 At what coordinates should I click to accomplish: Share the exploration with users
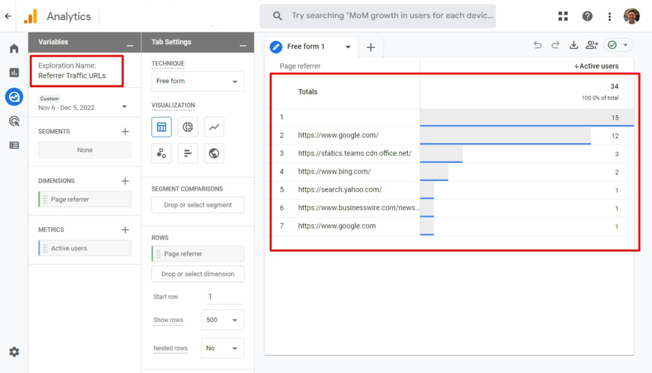point(592,45)
